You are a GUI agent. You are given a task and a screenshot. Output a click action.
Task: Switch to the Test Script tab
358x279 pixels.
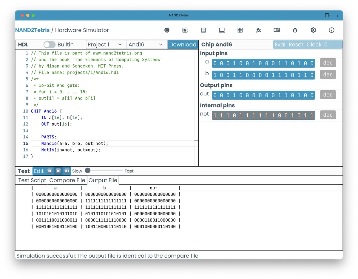click(x=32, y=180)
